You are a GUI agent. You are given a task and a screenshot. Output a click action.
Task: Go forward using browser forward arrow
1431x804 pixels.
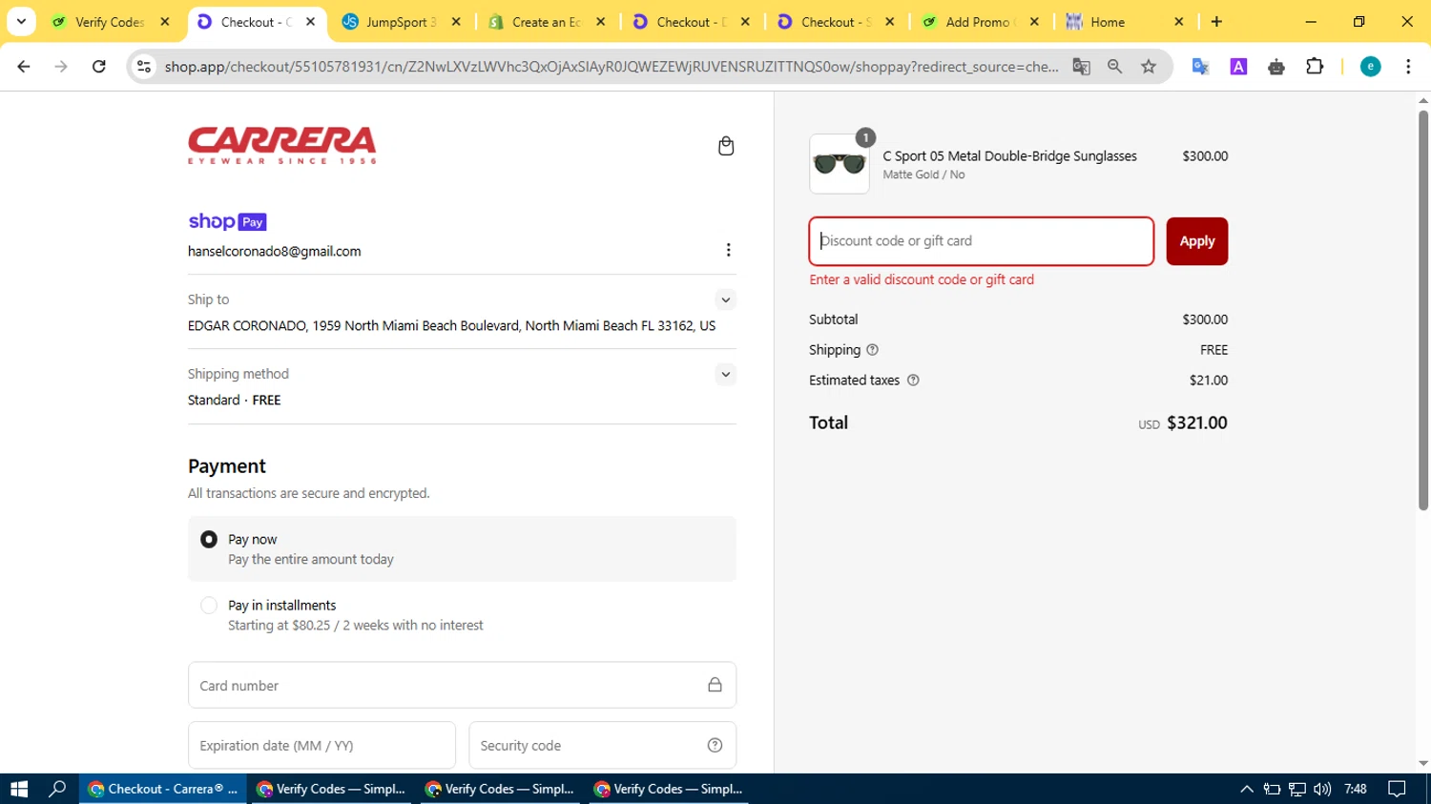click(61, 66)
